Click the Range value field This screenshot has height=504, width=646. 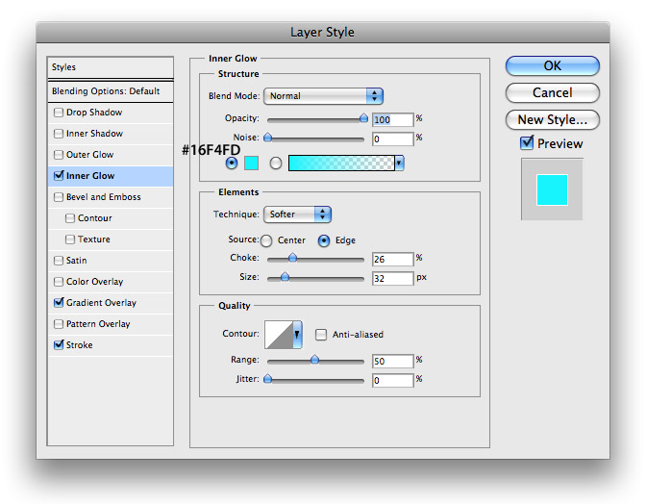pos(392,361)
